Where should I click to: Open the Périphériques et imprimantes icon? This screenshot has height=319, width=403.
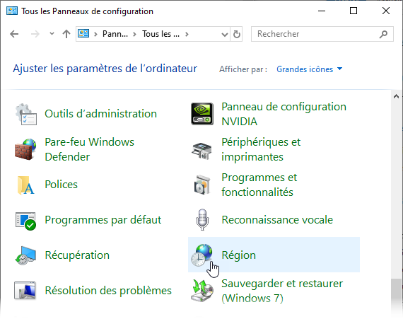tap(201, 151)
